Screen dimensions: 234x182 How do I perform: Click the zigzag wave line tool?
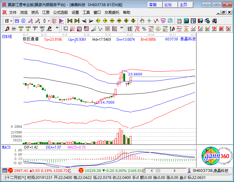pyautogui.click(x=101, y=29)
